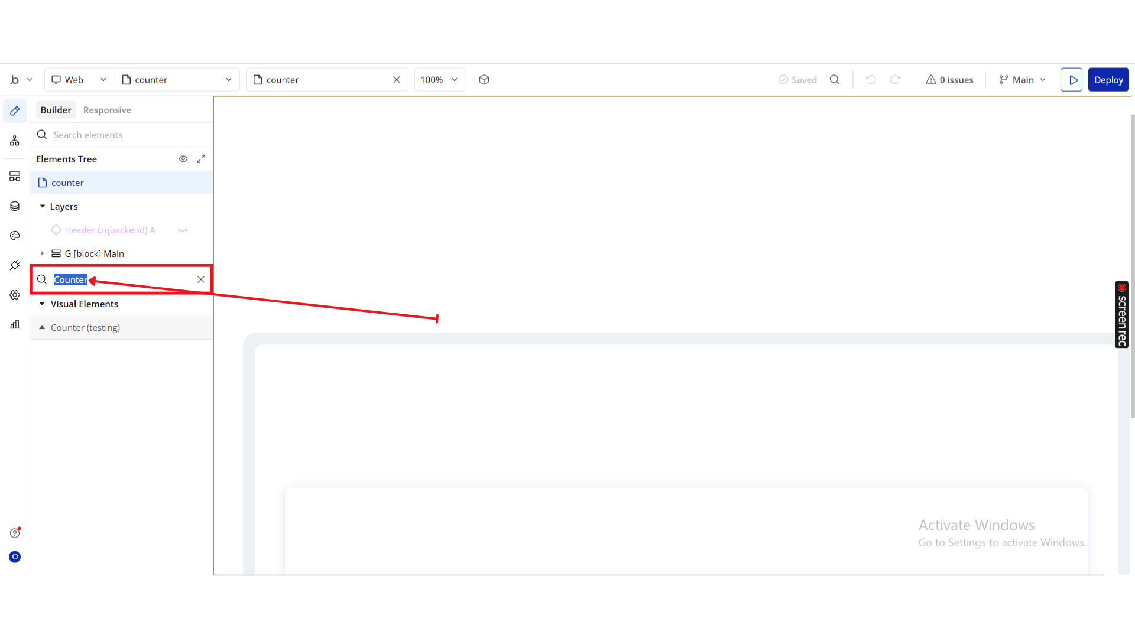Open the 100% zoom dropdown
The image size is (1135, 638).
point(439,80)
